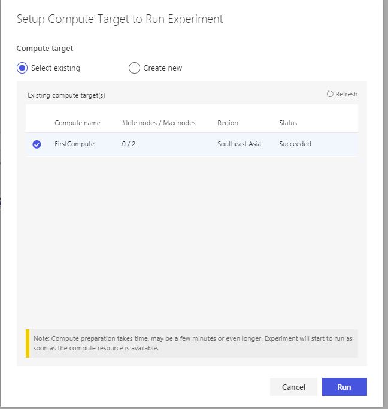
Task: Click the compute preparation note text
Action: coord(193,343)
